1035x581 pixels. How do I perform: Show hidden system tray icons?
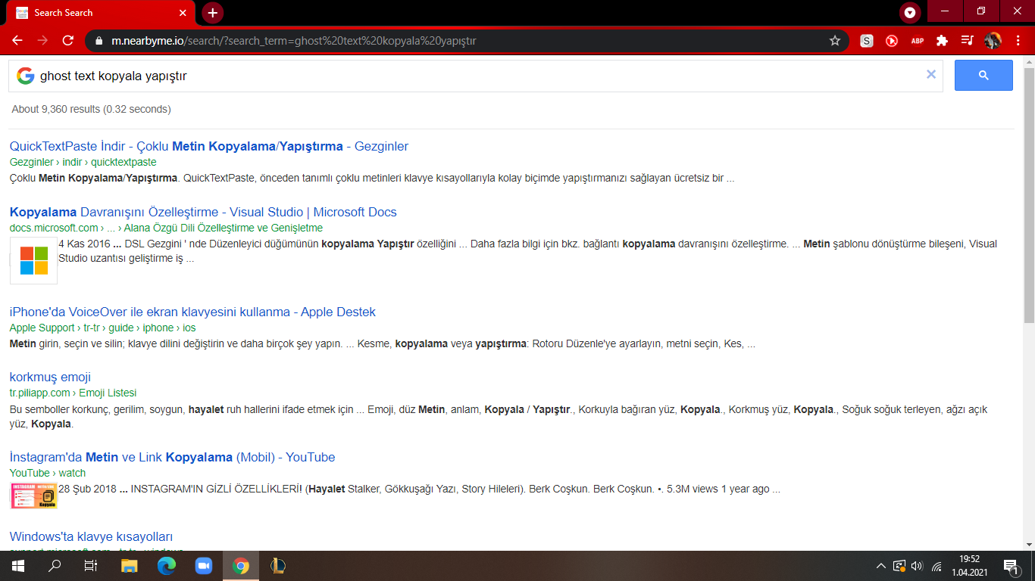pyautogui.click(x=880, y=566)
